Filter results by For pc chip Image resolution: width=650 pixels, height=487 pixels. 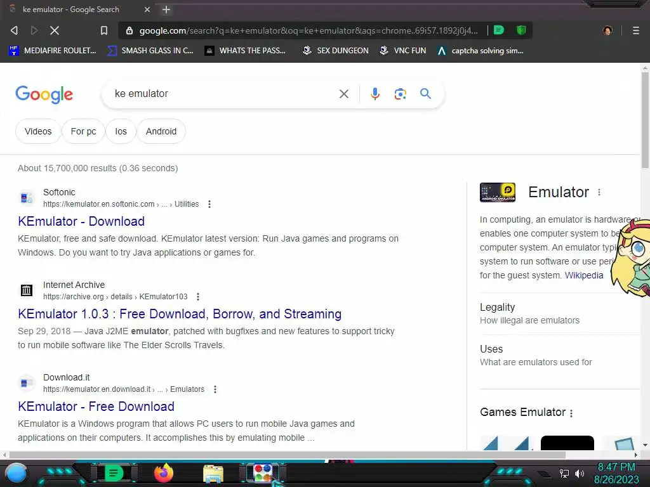pyautogui.click(x=83, y=131)
